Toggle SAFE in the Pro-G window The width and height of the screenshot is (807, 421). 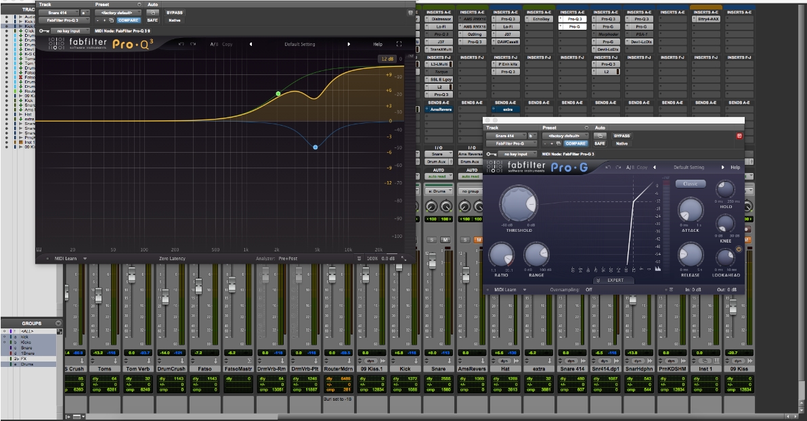pos(600,143)
